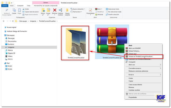Choose Abrir in context menu
Viewport: 171px width, 108px height.
coord(130,45)
